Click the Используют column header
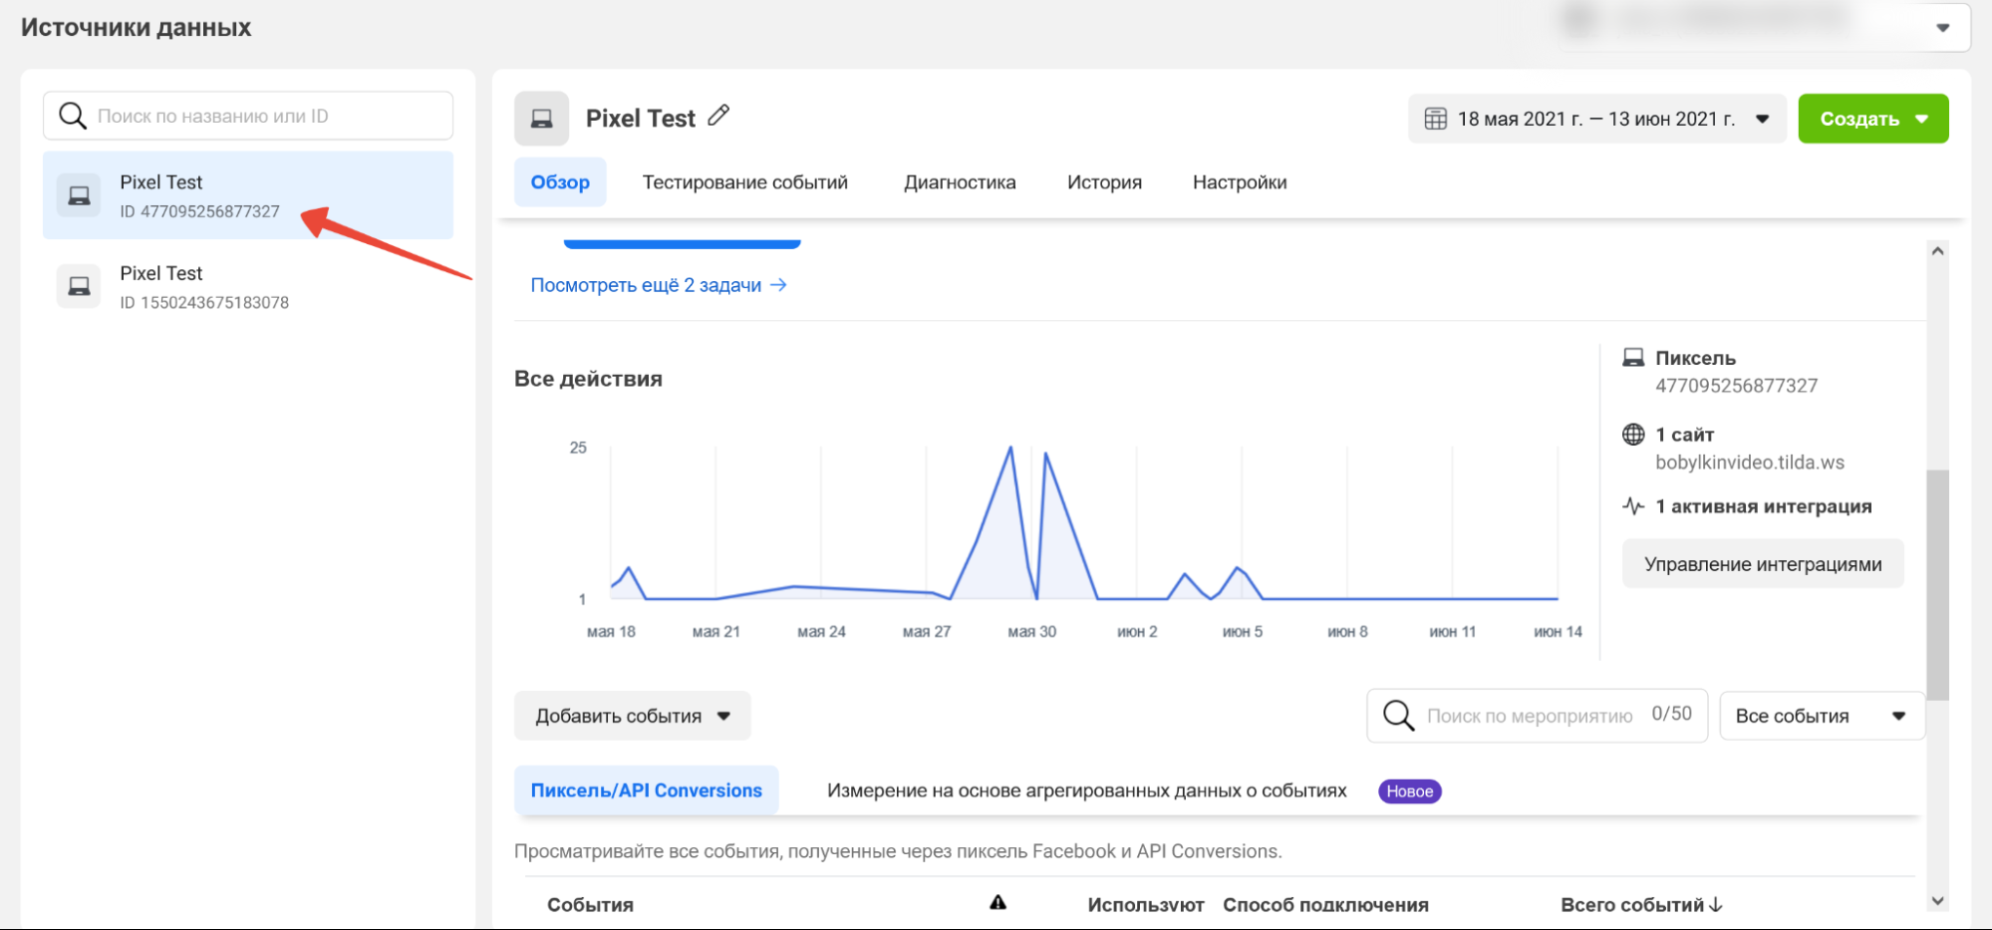 [x=1146, y=905]
